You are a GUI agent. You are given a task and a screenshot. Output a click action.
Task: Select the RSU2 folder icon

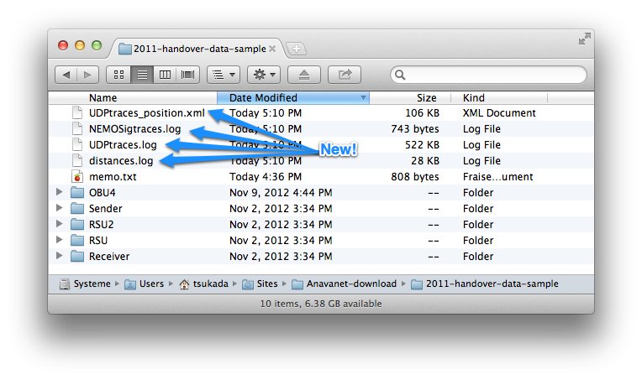tap(77, 224)
